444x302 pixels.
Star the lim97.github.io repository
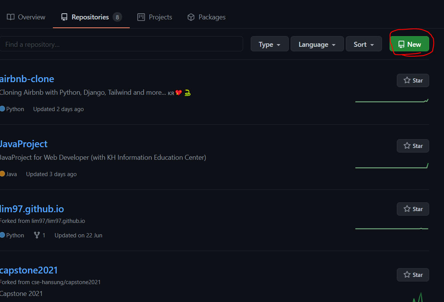pyautogui.click(x=413, y=209)
